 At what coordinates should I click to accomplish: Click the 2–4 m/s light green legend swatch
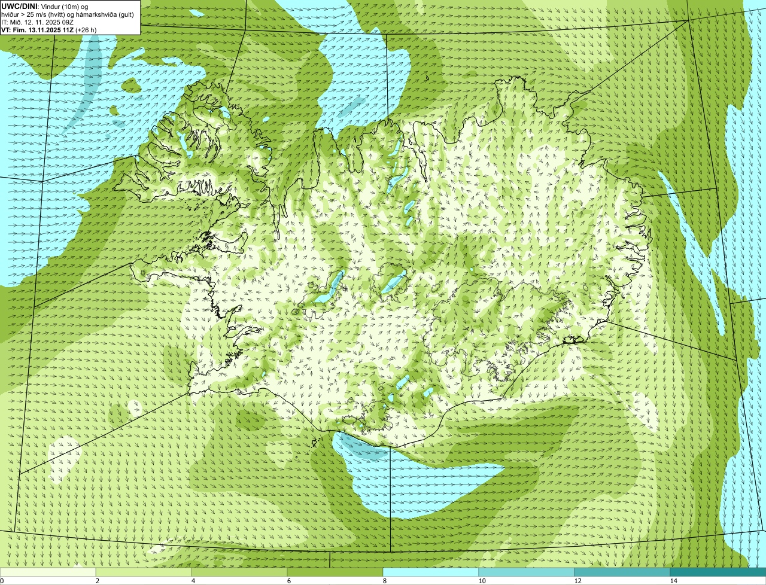pyautogui.click(x=144, y=572)
